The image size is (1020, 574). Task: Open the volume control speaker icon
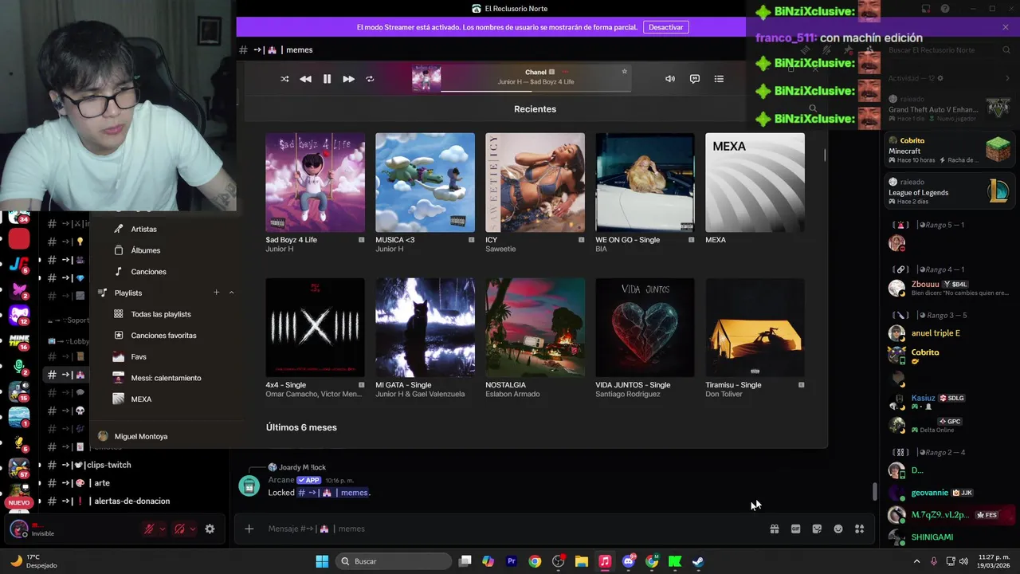click(670, 79)
